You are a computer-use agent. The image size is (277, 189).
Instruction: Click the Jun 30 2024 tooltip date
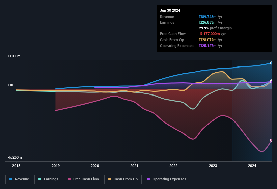(x=170, y=10)
